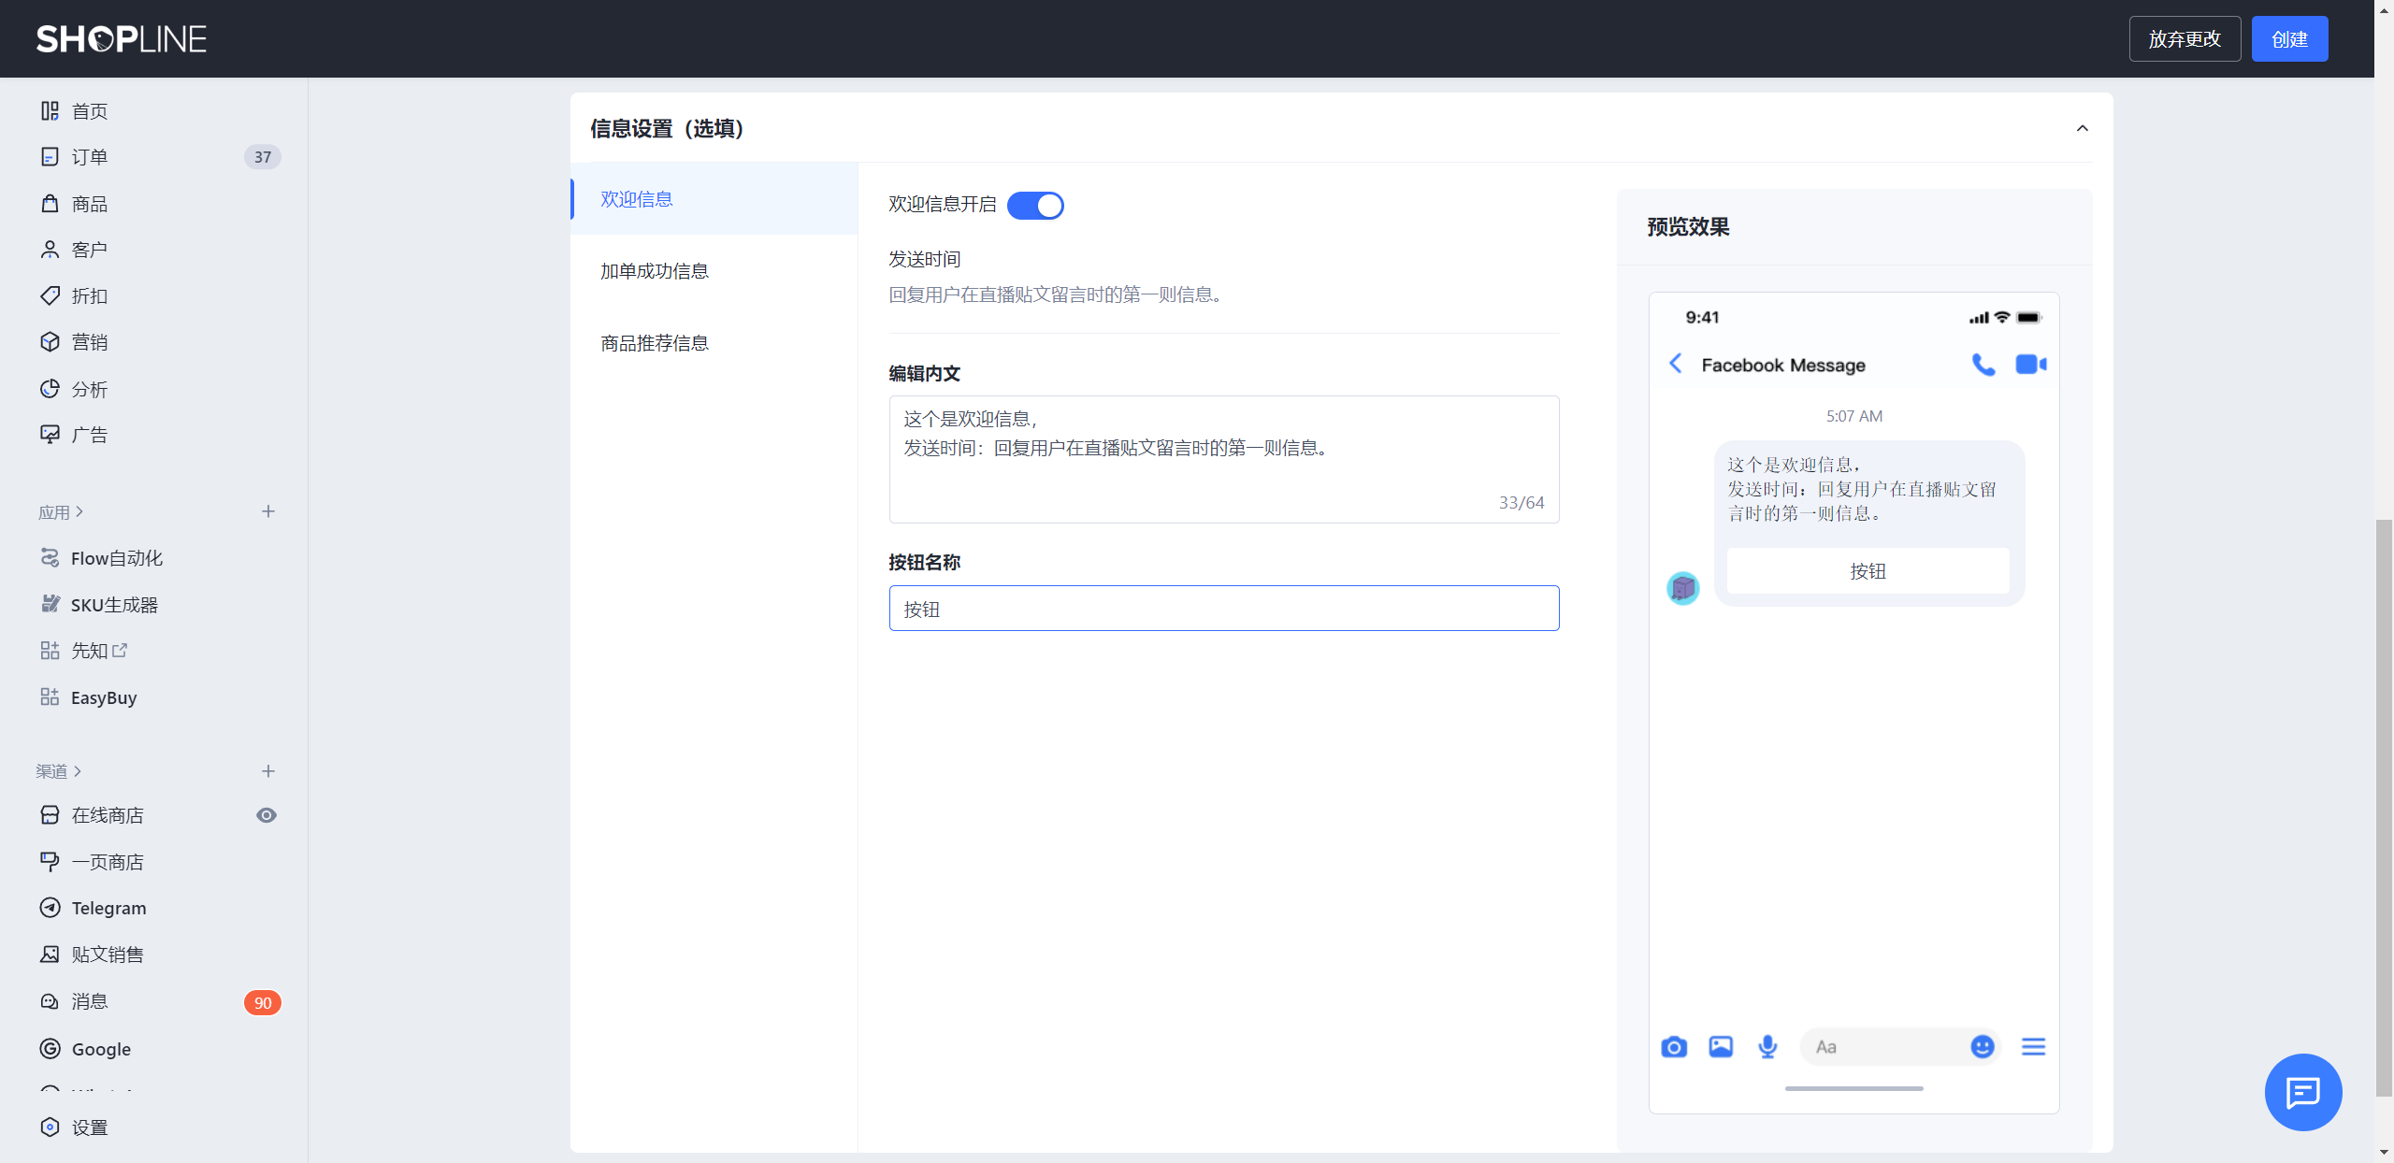The height and width of the screenshot is (1163, 2394).
Task: Click the phone call icon in preview
Action: pos(1983,365)
